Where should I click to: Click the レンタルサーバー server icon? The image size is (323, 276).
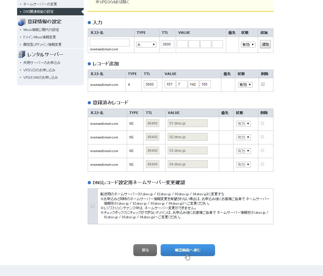pos(22,55)
